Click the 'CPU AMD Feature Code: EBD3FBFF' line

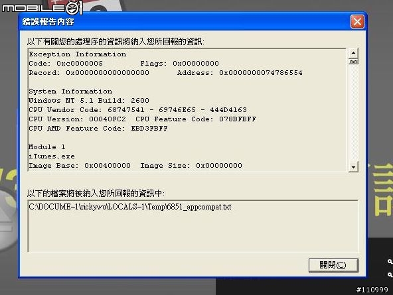(98, 129)
